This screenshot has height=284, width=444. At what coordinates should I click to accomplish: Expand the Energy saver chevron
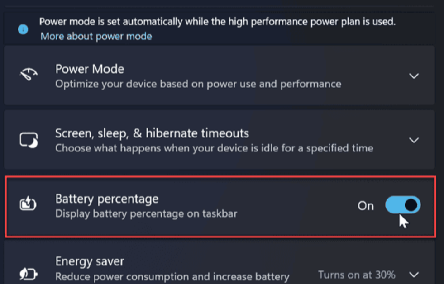(x=414, y=275)
